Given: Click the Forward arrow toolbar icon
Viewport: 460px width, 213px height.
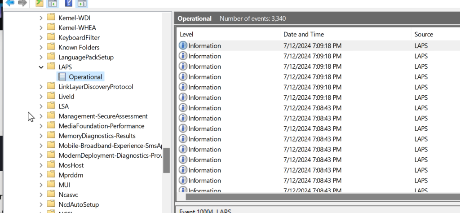Looking at the screenshot, I should point(22,3).
